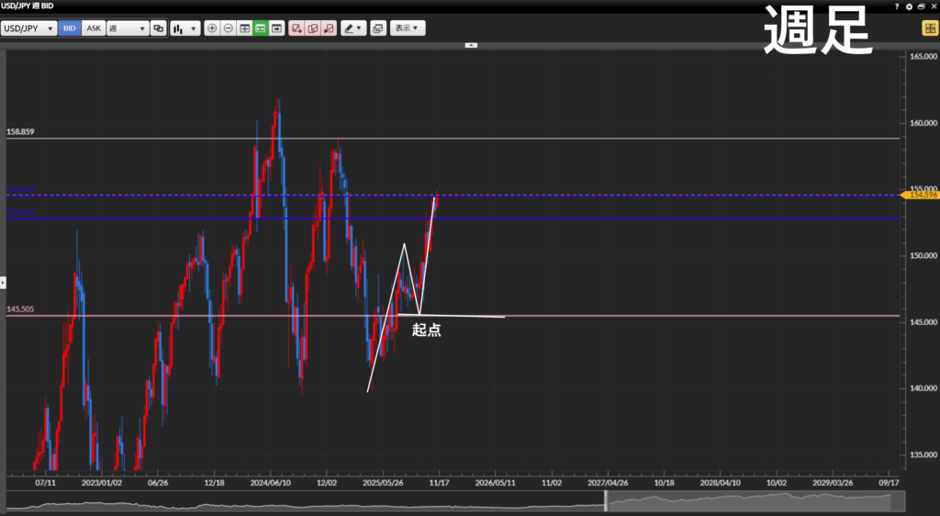Click the third pink indicator settings icon
The width and height of the screenshot is (940, 516).
point(330,28)
